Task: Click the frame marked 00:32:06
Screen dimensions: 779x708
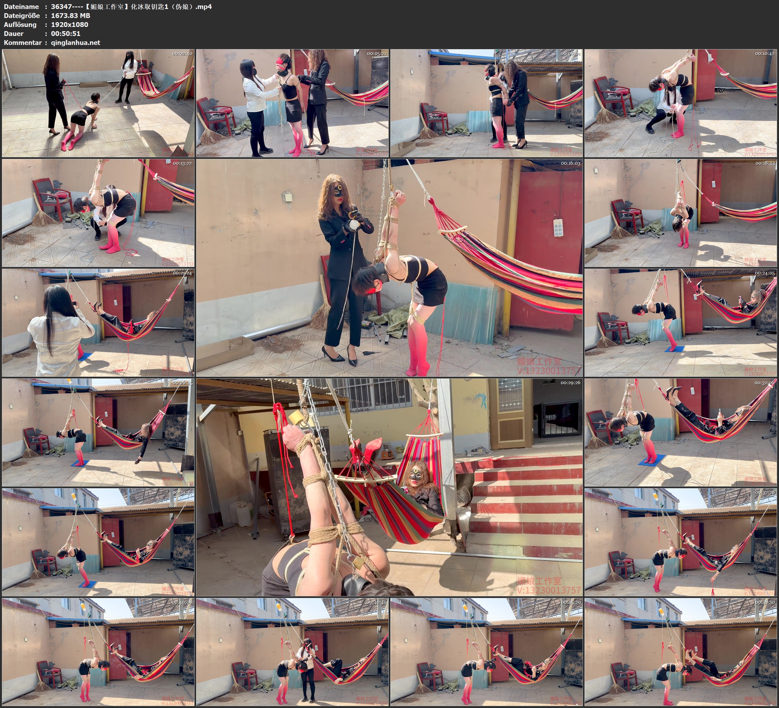Action: 681,432
